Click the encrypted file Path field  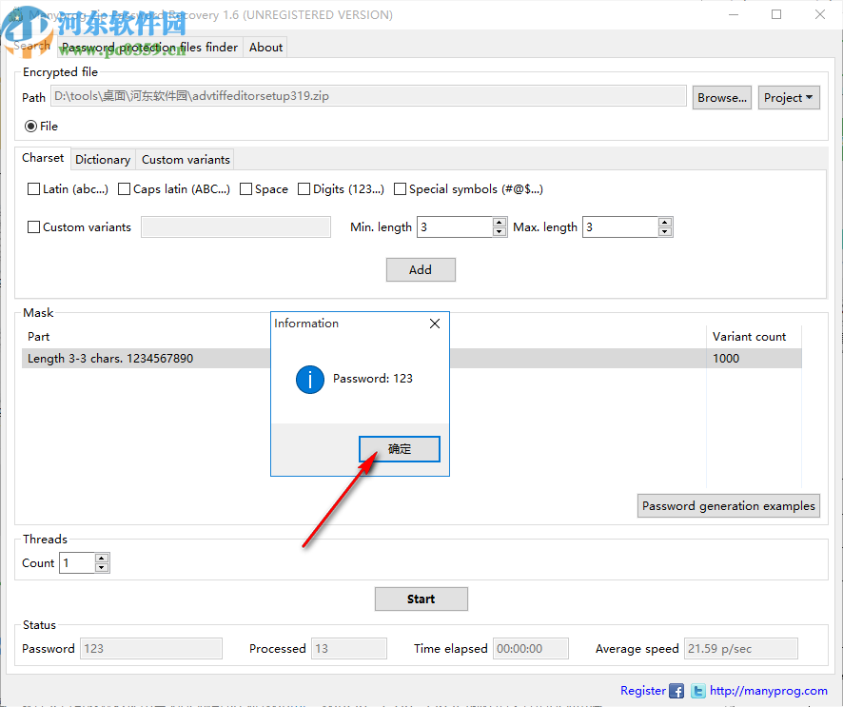(369, 96)
